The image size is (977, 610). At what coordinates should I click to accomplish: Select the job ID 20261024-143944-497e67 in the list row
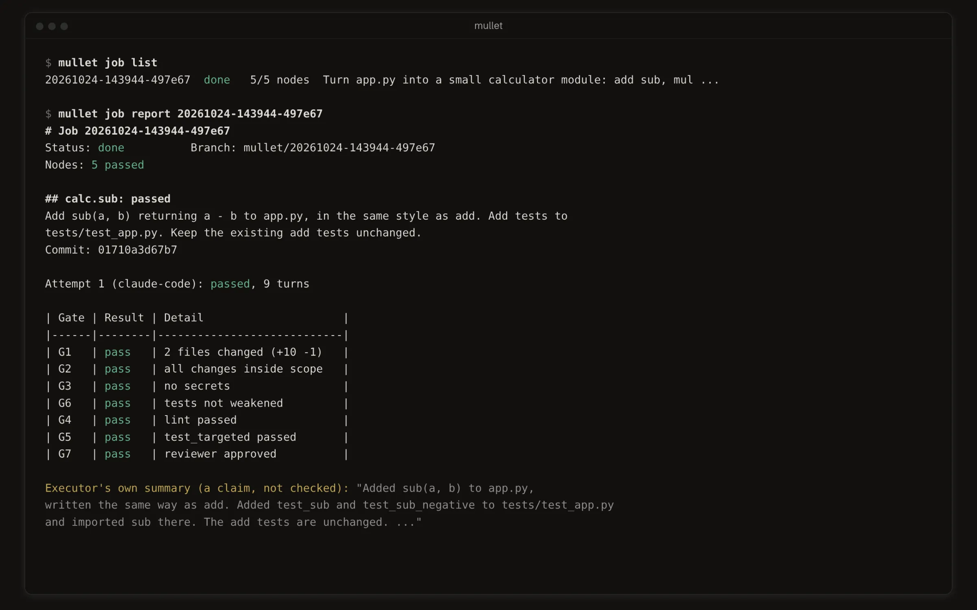pyautogui.click(x=118, y=80)
